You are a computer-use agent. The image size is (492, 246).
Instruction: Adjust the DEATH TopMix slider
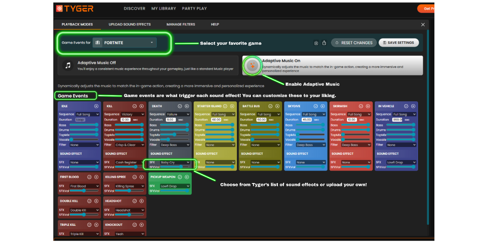click(x=175, y=135)
